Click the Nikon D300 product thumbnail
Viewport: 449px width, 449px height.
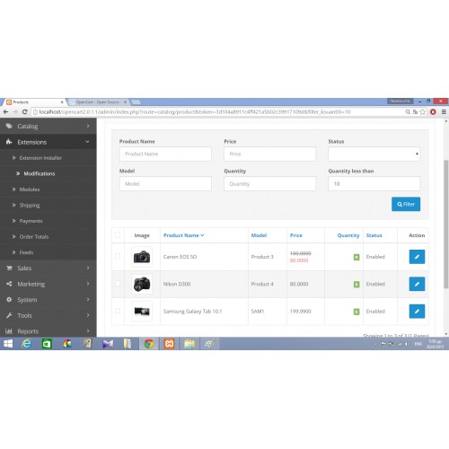click(x=142, y=284)
